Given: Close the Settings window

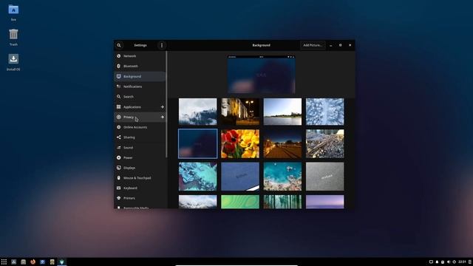Looking at the screenshot, I should (x=350, y=45).
